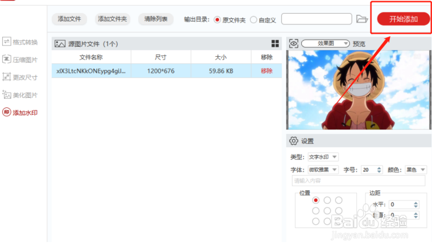Open the 更改尺寸 resize section
Image resolution: width=432 pixels, height=250 pixels.
pos(20,77)
